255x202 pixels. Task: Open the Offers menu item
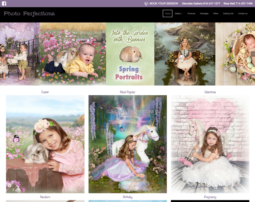(216, 13)
